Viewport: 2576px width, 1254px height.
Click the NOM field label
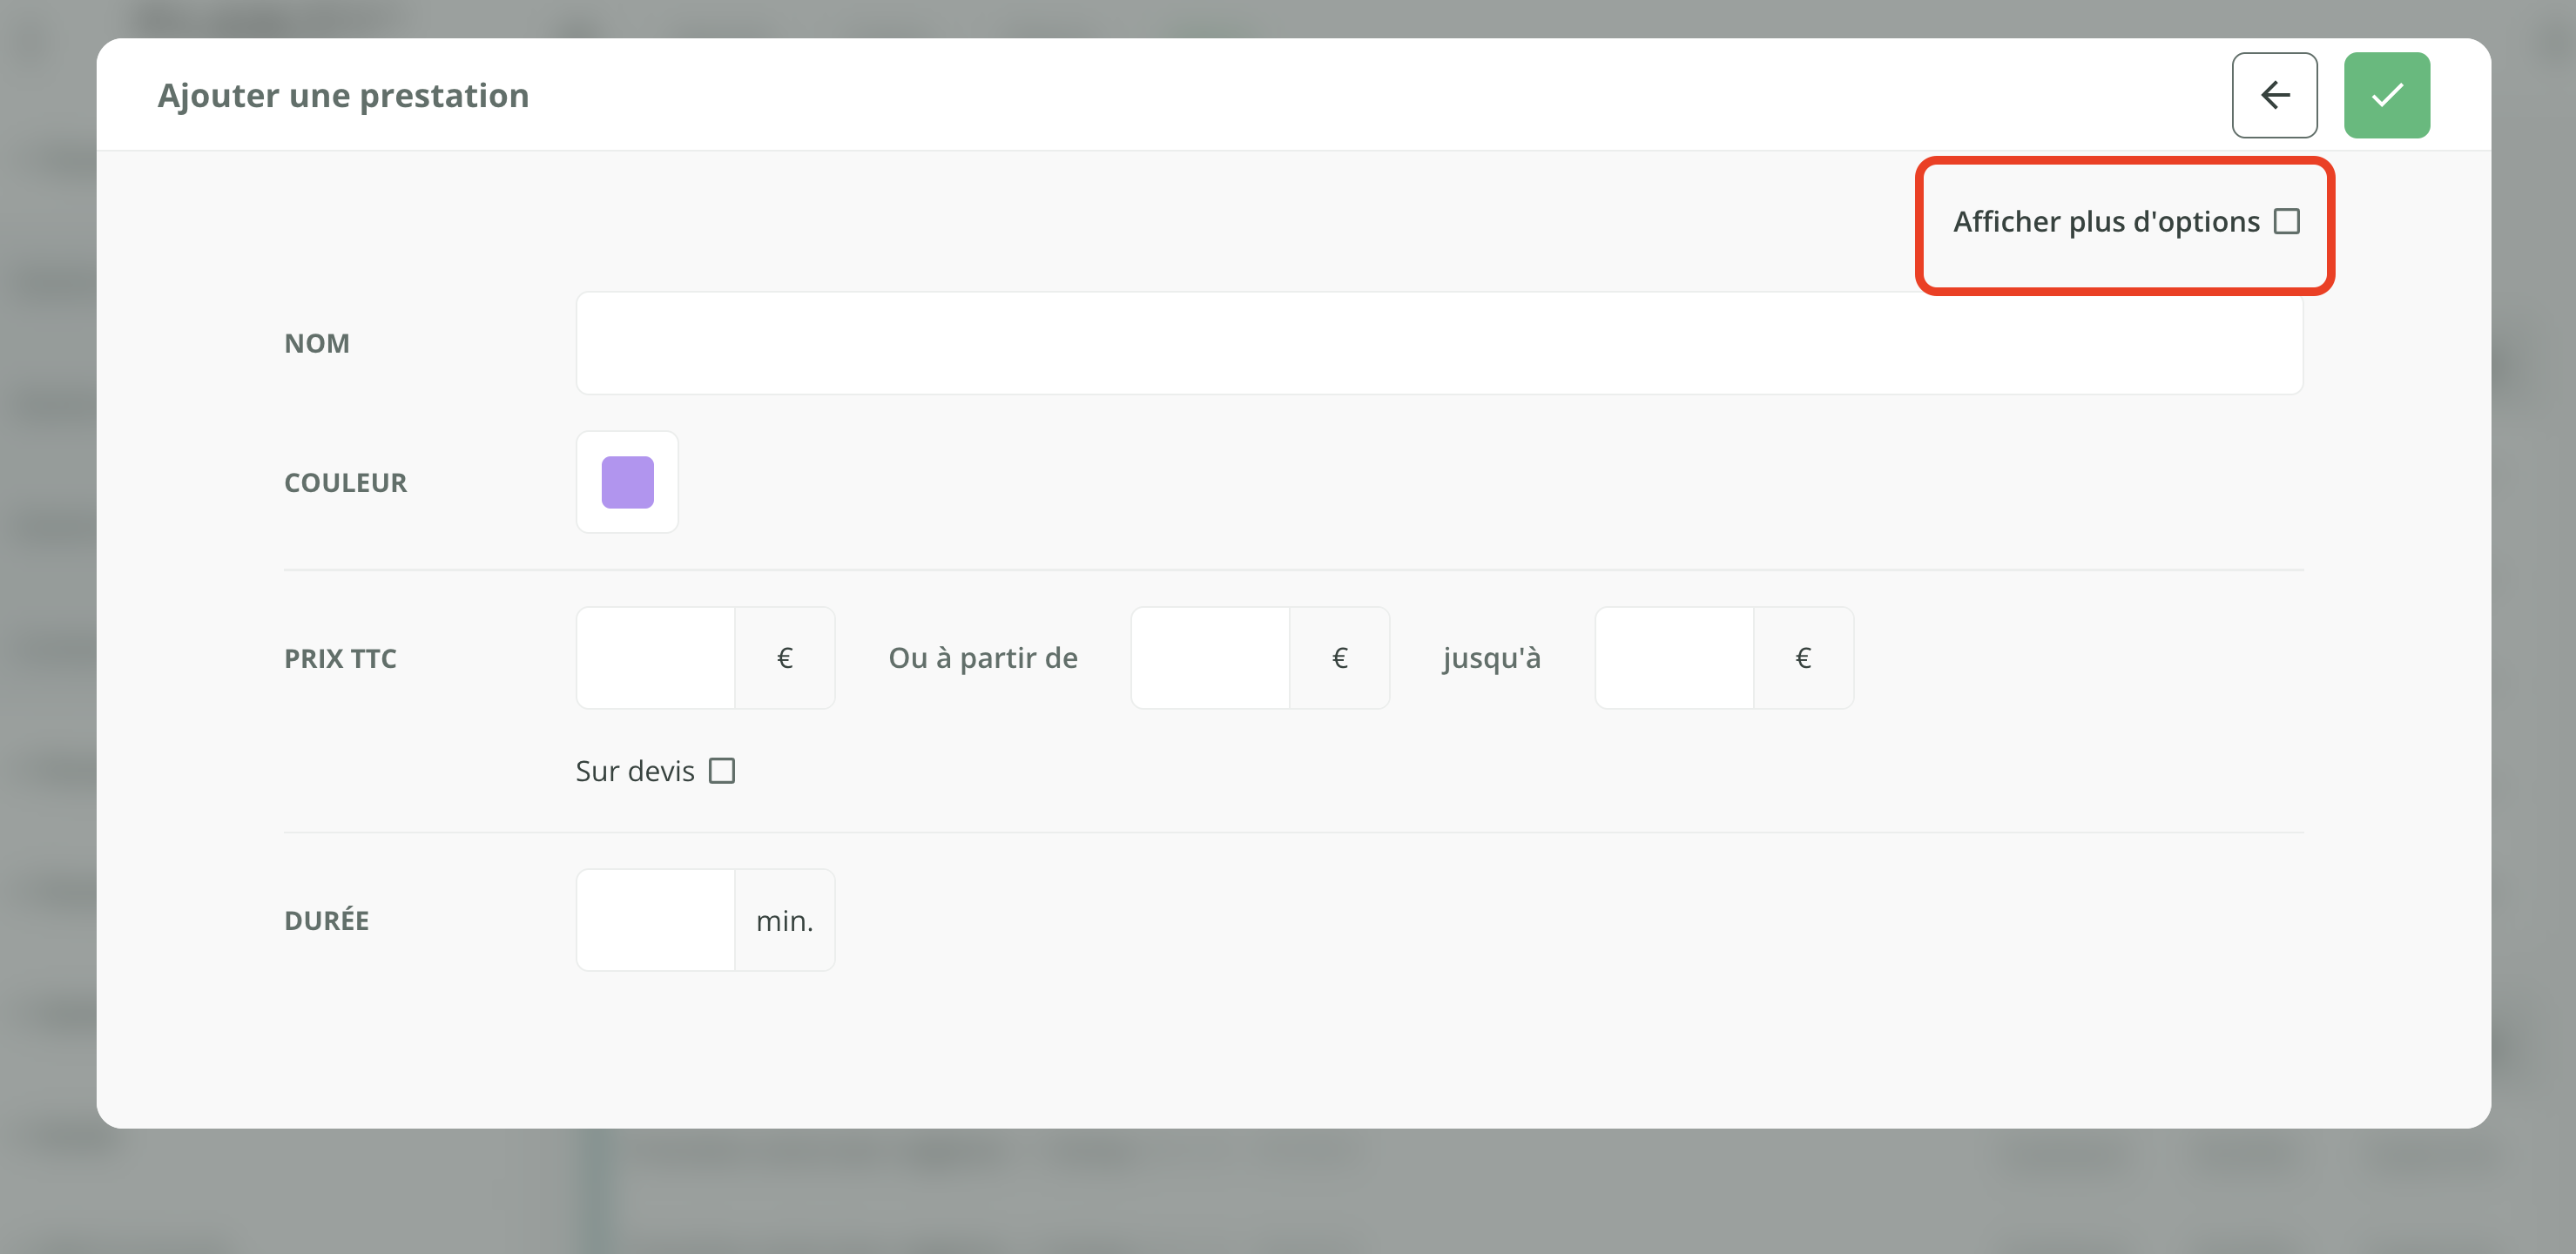(317, 343)
